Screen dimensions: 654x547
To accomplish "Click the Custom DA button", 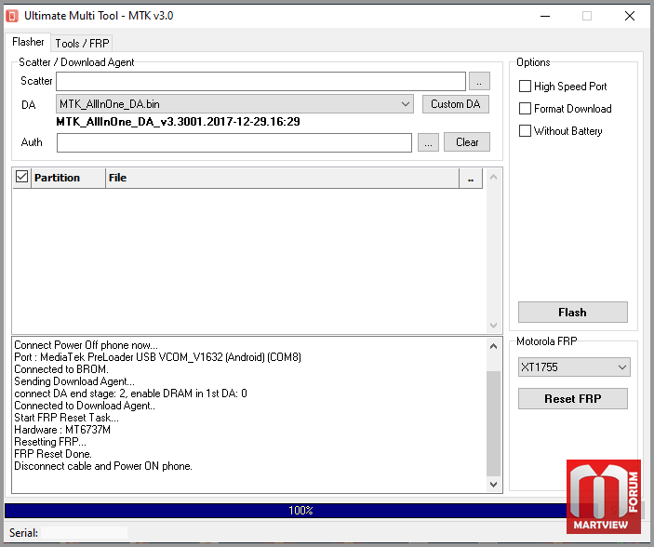I will (456, 104).
